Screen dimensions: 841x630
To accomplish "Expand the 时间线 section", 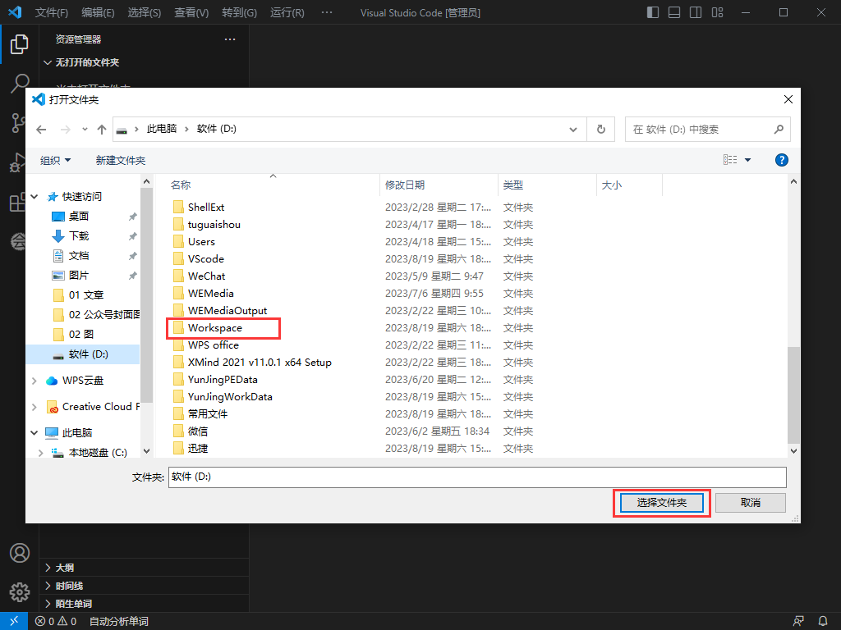I will pyautogui.click(x=145, y=586).
